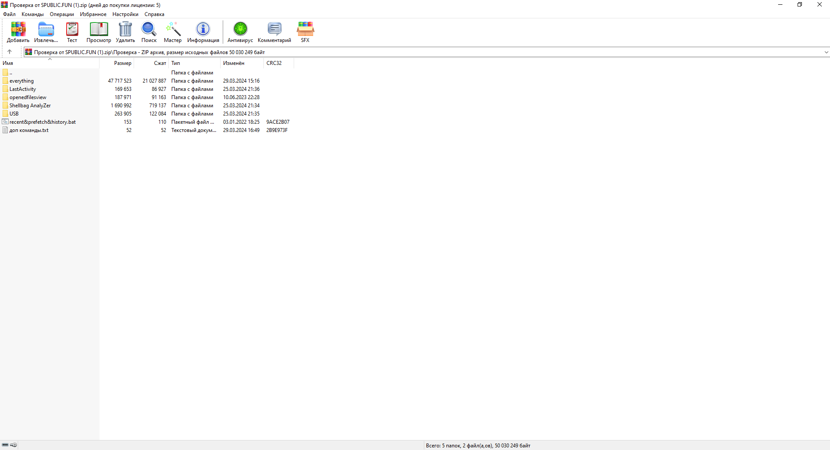
Task: Click the recent&prefetch&history.bat file icon
Action: (5, 122)
